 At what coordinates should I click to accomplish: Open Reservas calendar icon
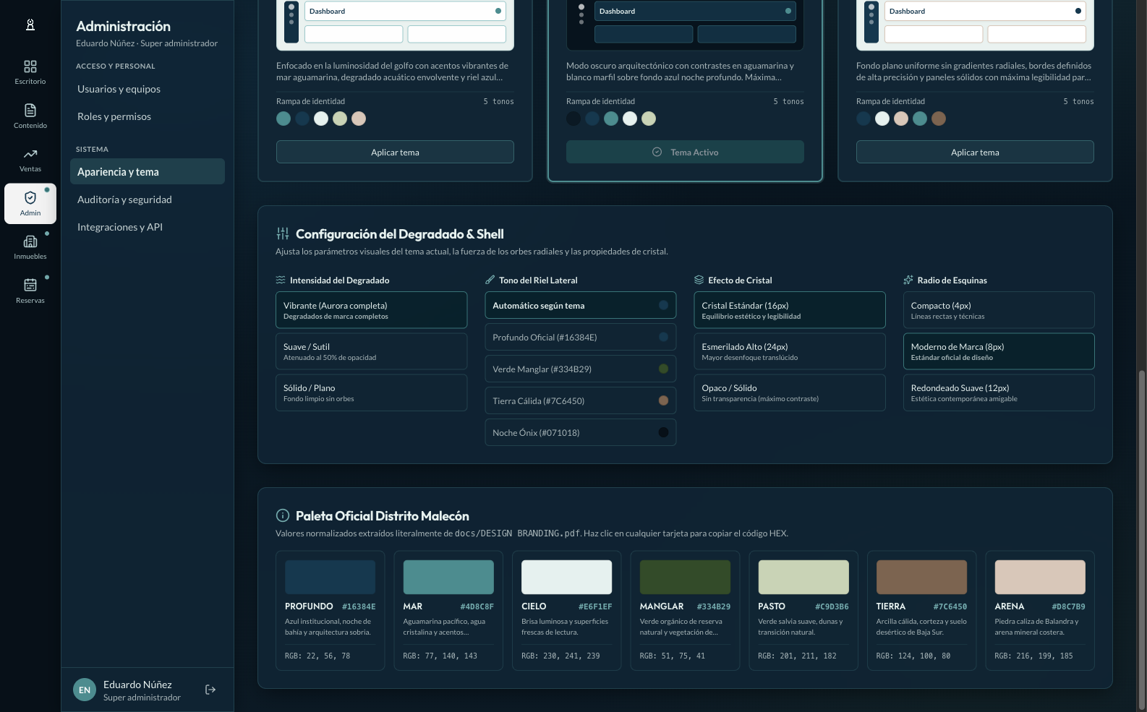(30, 291)
